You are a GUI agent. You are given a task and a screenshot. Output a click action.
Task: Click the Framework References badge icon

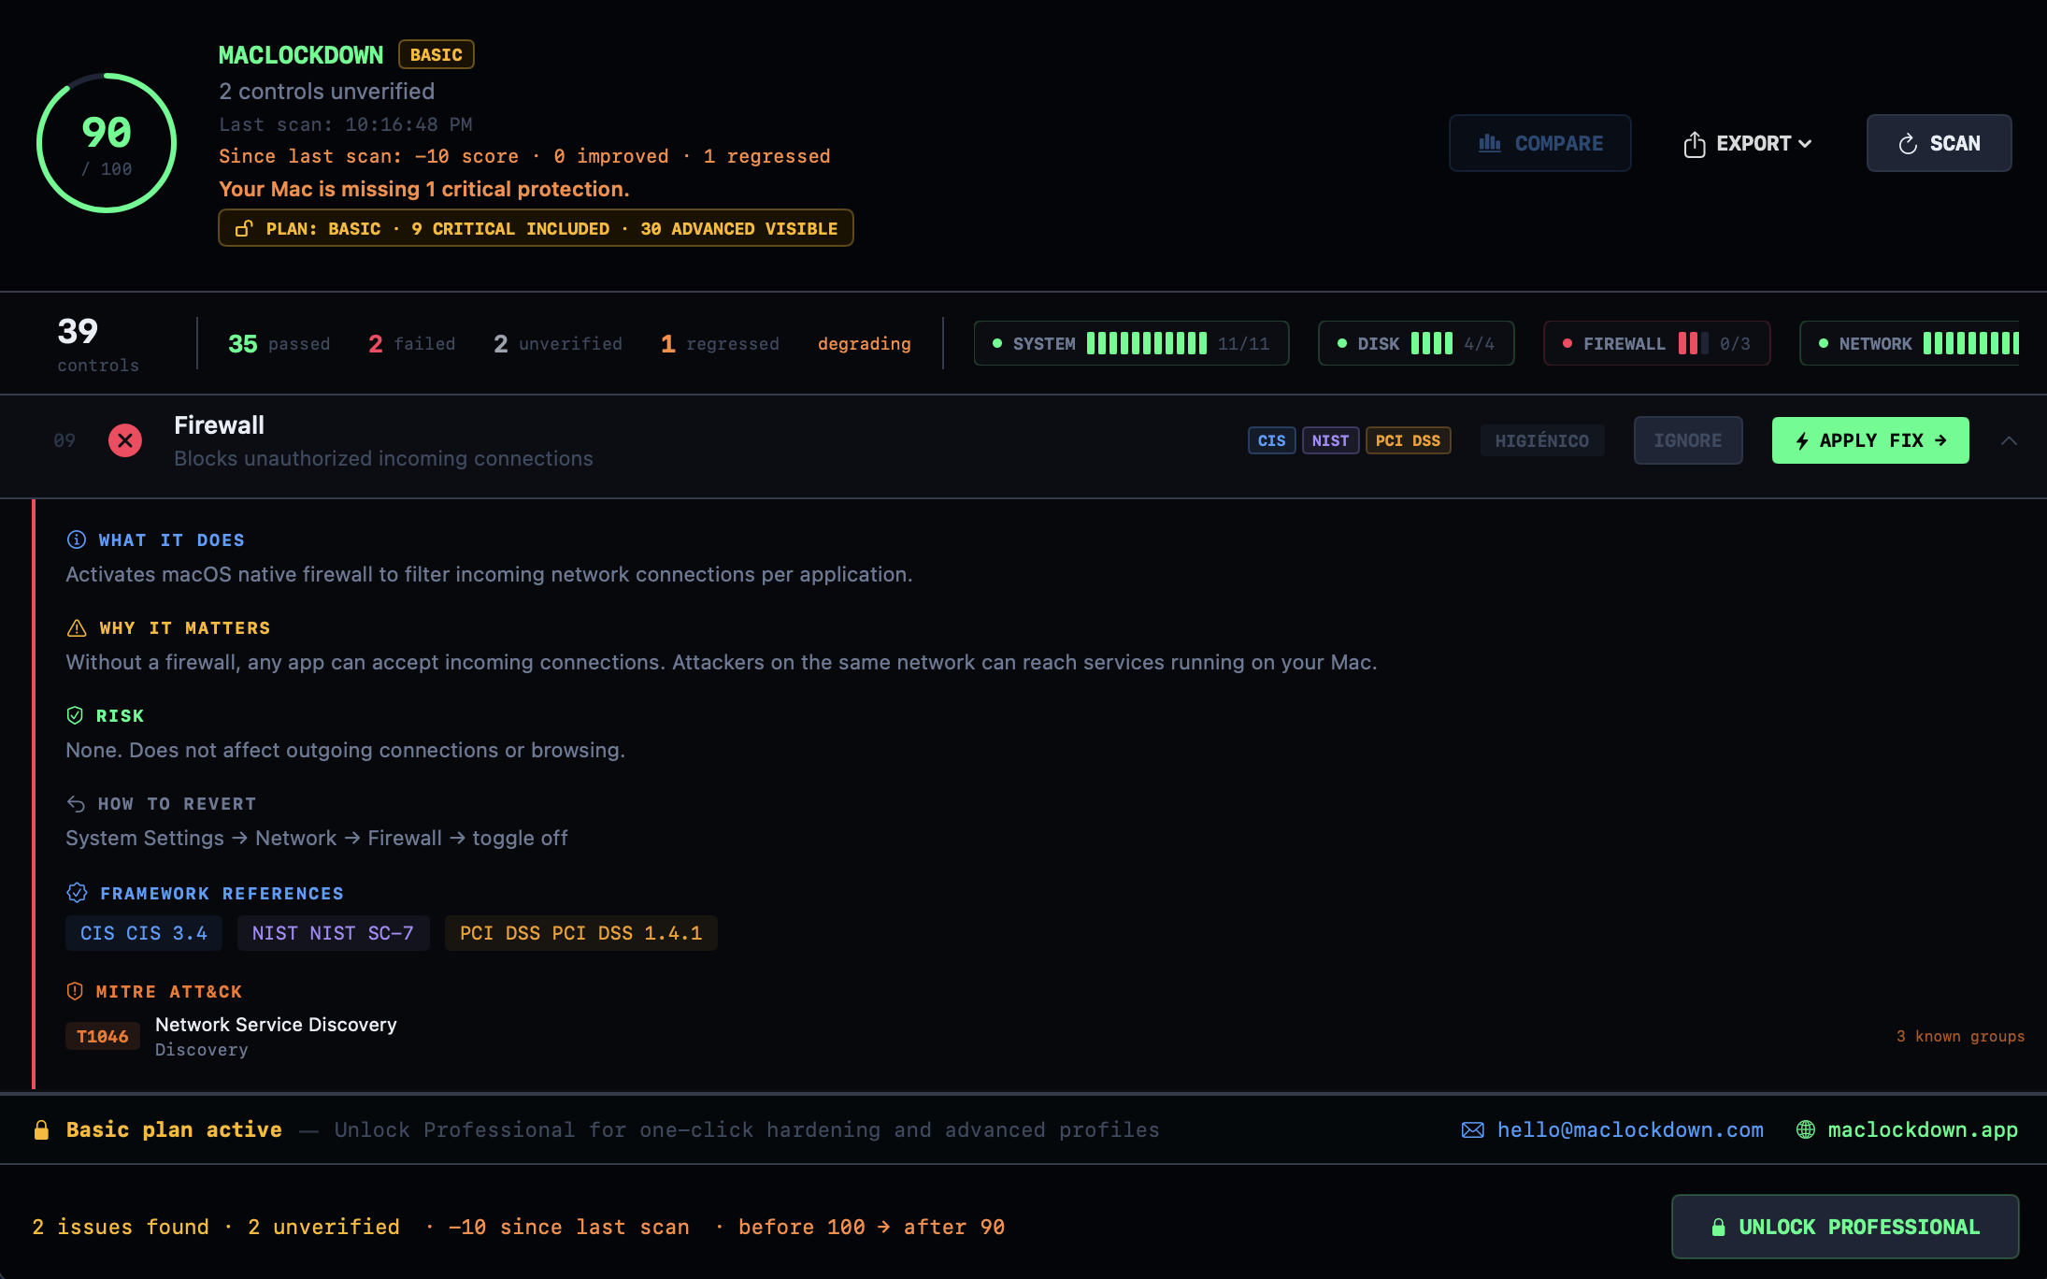77,893
